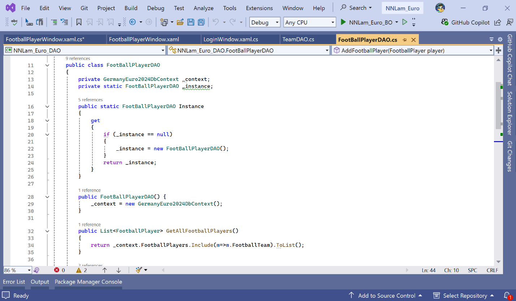Start debugging with the green play icon
The height and width of the screenshot is (301, 516).
pos(343,22)
